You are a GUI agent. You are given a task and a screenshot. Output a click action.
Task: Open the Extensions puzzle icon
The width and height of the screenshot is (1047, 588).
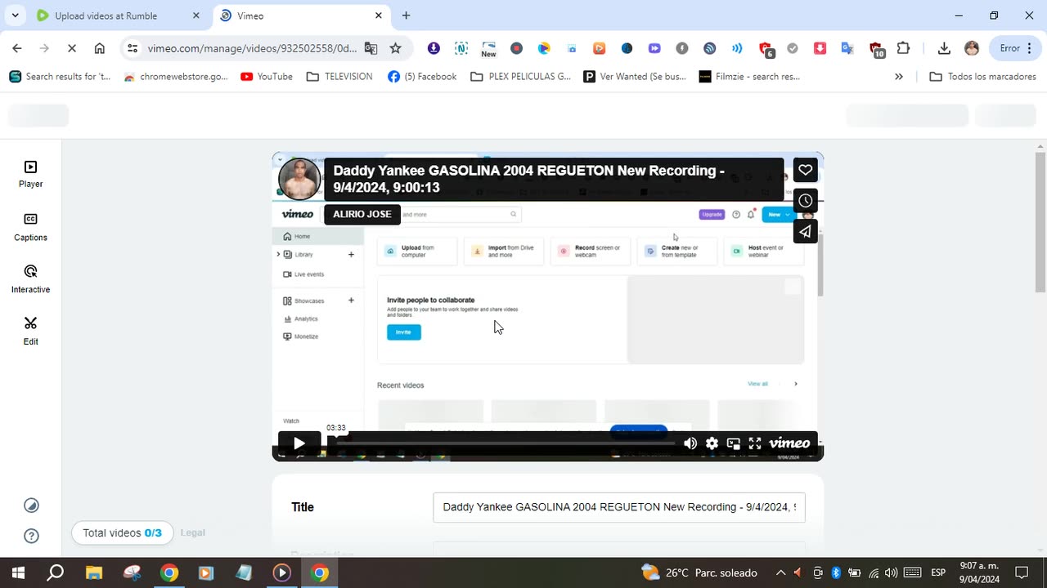click(x=903, y=48)
